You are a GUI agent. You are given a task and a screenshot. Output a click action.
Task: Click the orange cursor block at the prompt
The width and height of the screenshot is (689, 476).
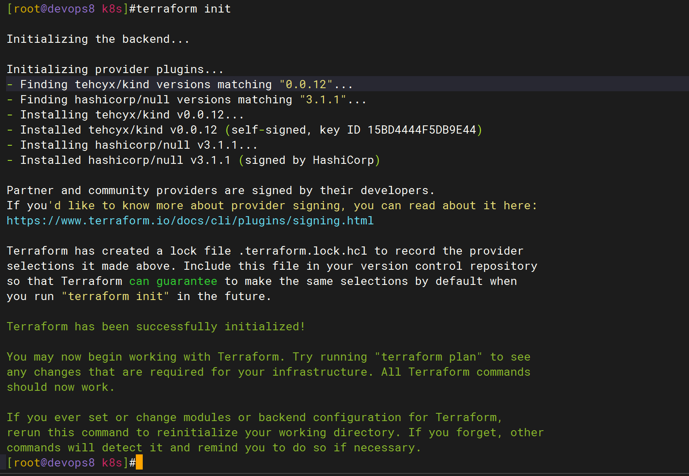[139, 462]
